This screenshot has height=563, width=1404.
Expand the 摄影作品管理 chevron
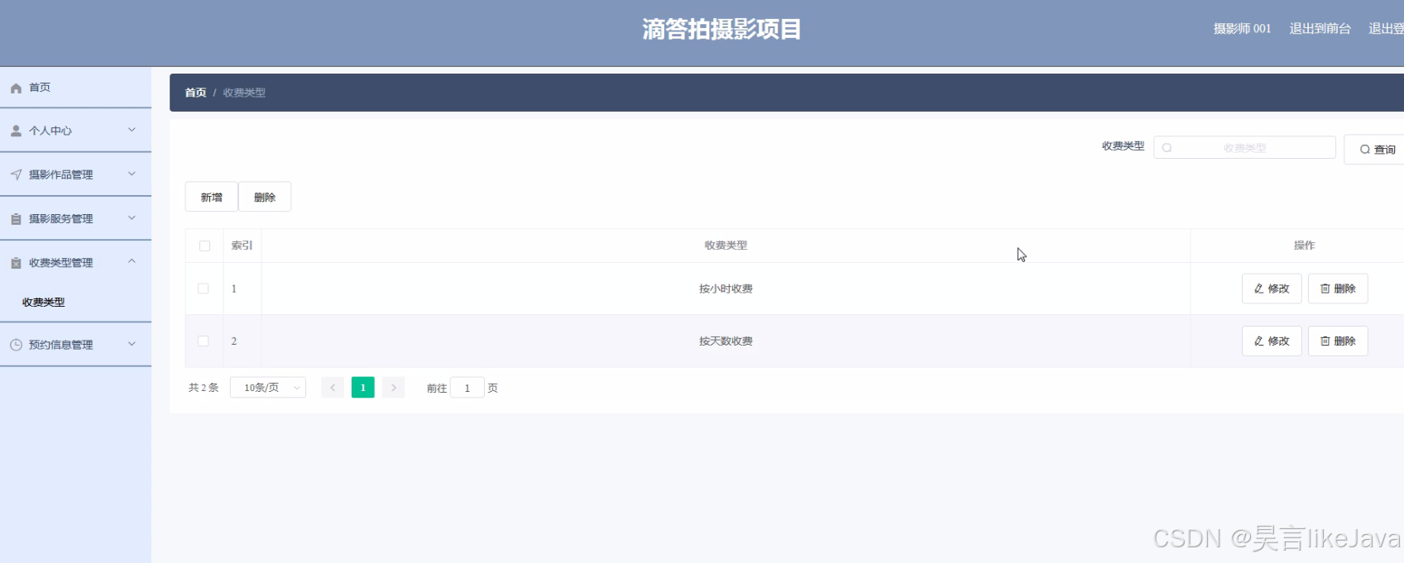[132, 174]
